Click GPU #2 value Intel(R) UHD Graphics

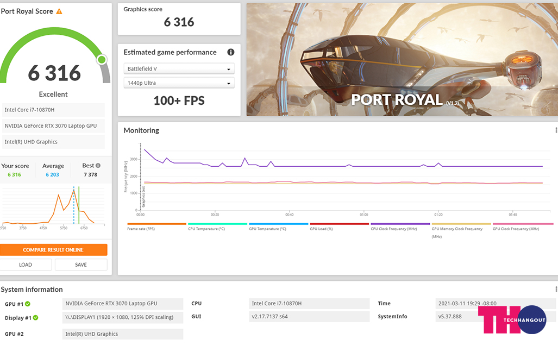[x=123, y=334]
